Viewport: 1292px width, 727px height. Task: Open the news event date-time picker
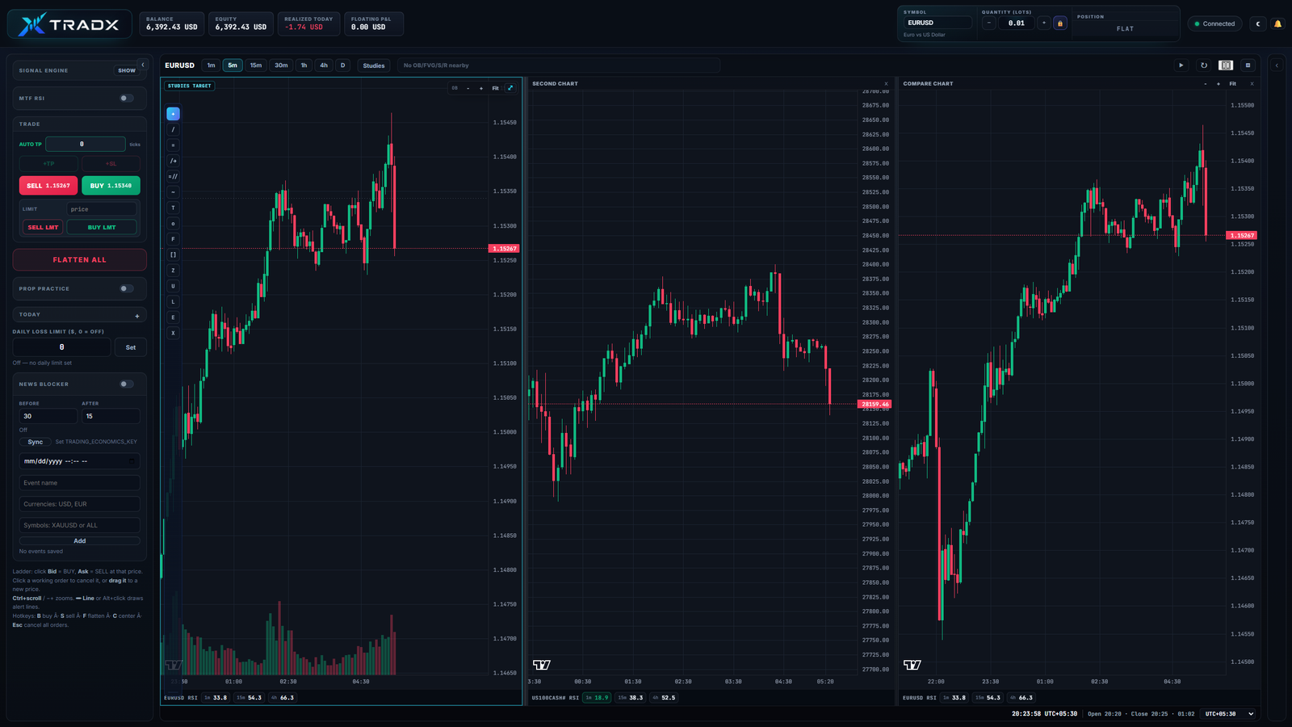pos(132,461)
